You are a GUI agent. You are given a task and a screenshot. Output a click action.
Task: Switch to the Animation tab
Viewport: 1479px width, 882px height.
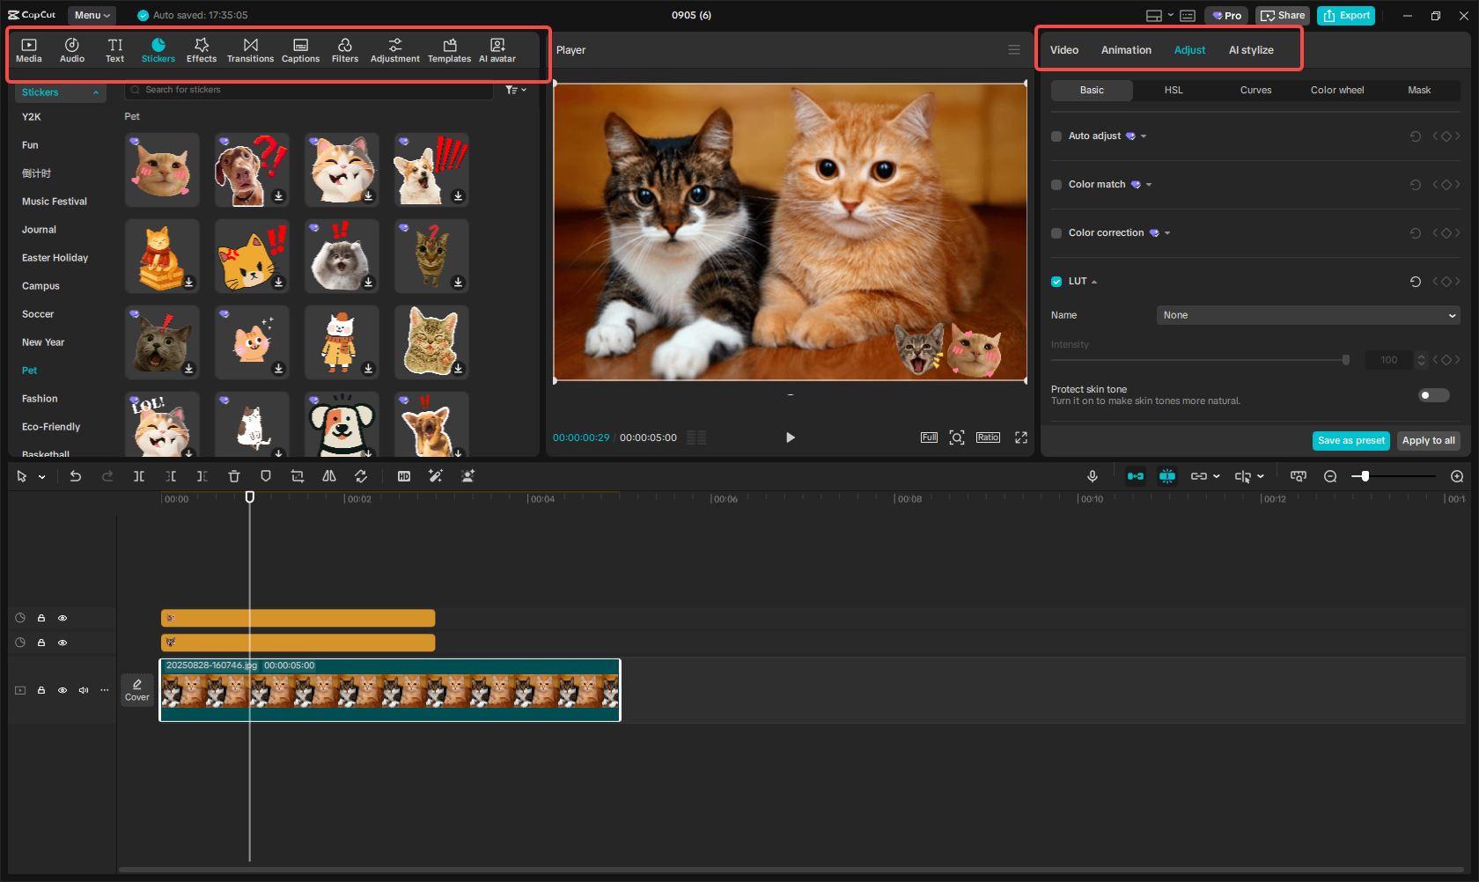(x=1126, y=50)
